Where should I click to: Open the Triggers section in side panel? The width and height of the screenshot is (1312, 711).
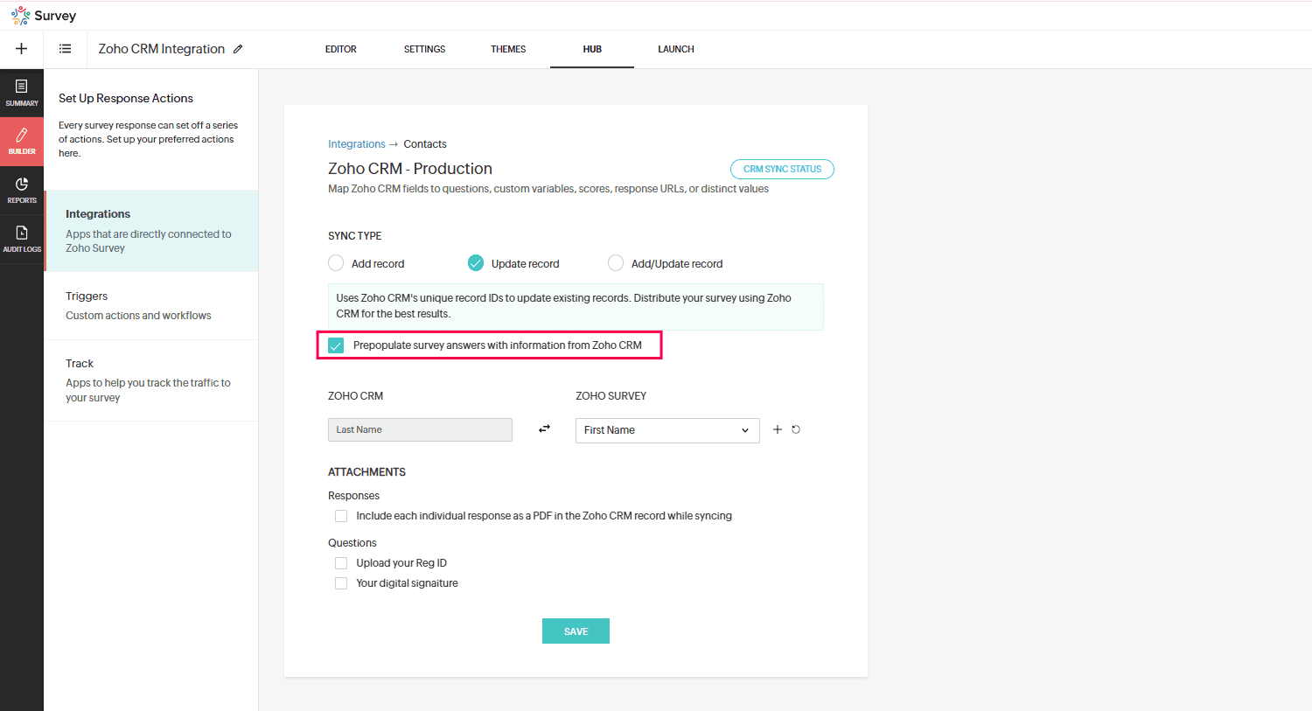151,306
